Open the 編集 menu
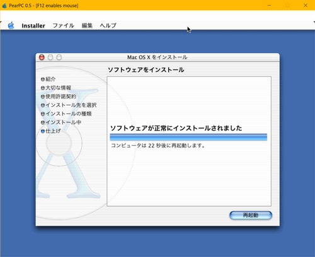 coord(87,26)
